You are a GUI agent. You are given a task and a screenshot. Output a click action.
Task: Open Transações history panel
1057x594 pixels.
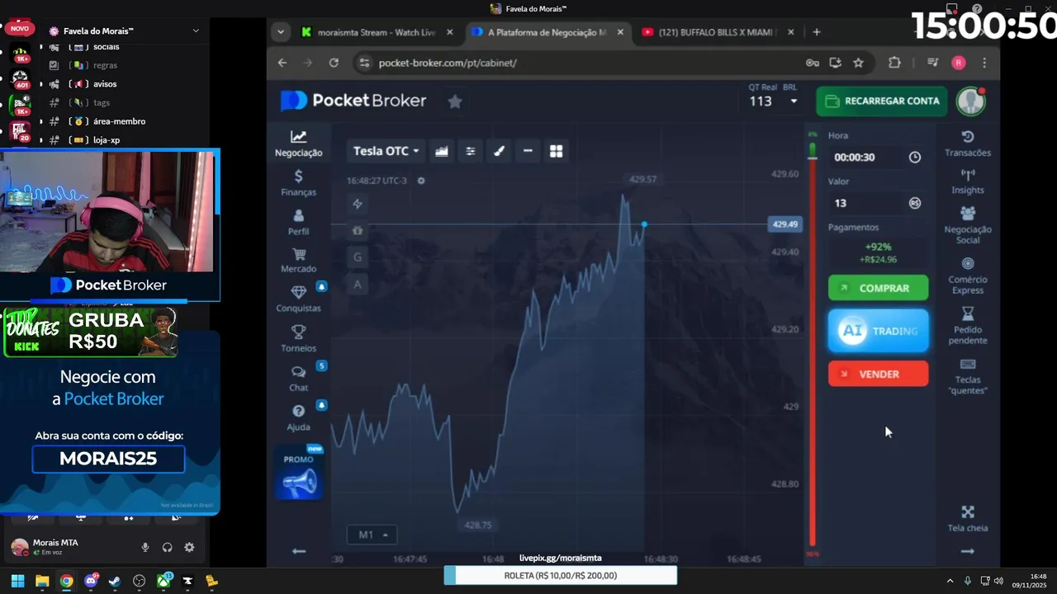(968, 144)
